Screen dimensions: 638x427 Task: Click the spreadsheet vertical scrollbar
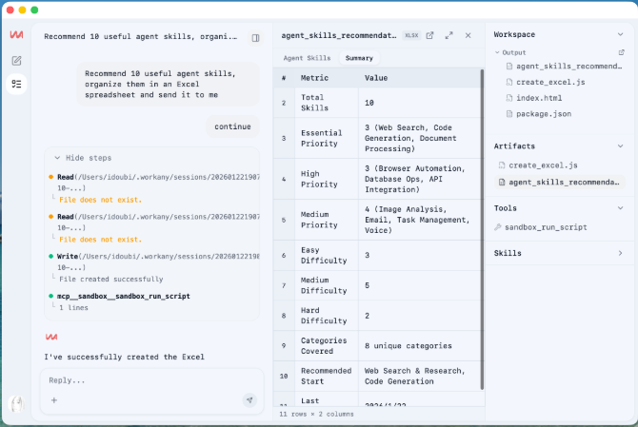482,229
